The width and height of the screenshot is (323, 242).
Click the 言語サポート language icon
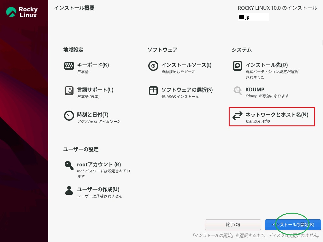69,91
